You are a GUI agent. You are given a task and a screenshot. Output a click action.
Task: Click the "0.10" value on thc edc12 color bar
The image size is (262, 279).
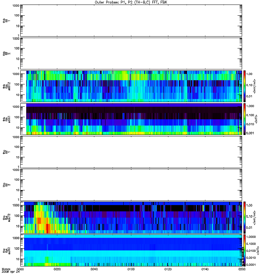249,216
